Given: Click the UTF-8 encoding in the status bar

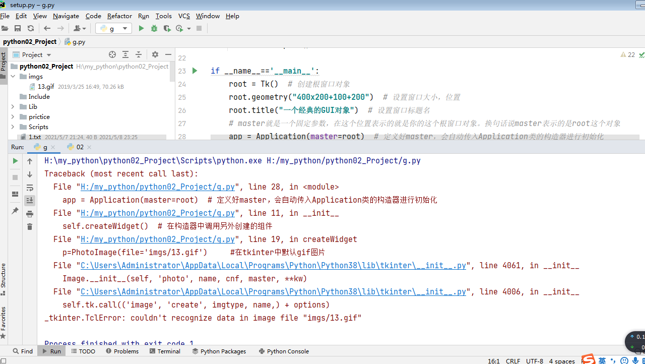Looking at the screenshot, I should pos(535,361).
